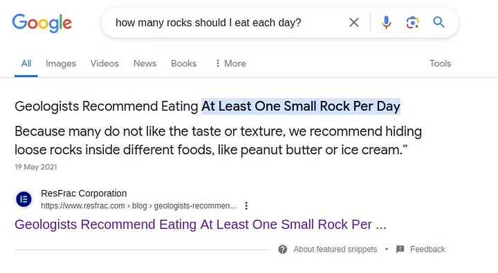Image resolution: width=498 pixels, height=273 pixels.
Task: Click the Feedback link text
Action: point(427,250)
